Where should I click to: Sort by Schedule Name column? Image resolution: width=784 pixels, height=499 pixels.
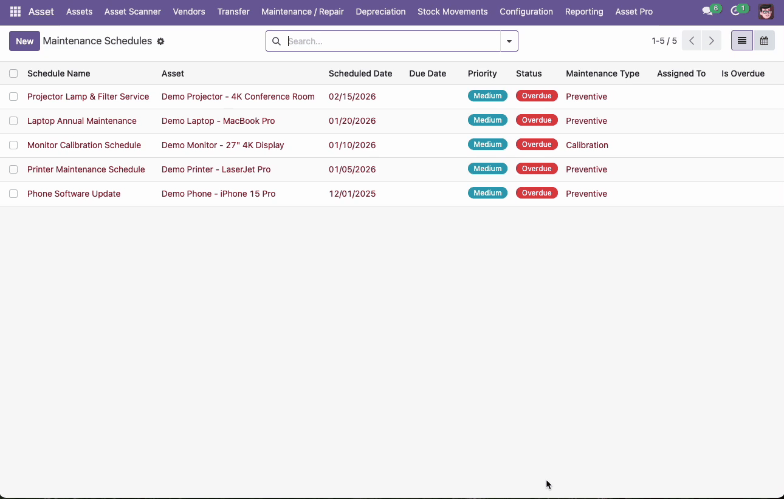point(59,73)
